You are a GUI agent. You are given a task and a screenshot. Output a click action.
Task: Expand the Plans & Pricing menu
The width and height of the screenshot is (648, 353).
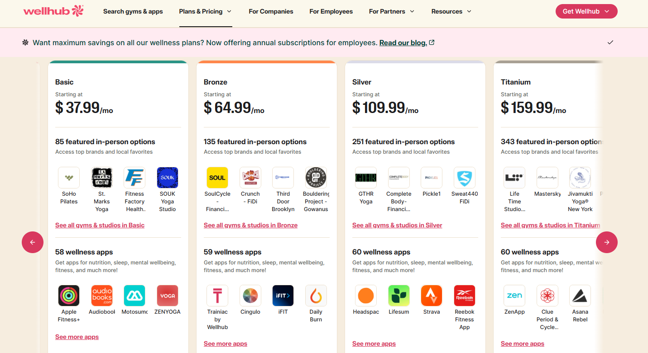(x=206, y=11)
